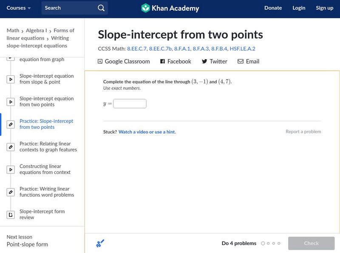Open the 8.EE.C.7 standard link
This screenshot has height=253, width=340.
[x=136, y=49]
